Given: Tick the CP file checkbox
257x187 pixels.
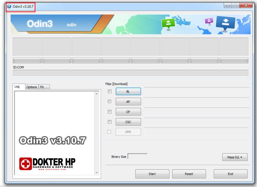Looking at the screenshot, I should coord(110,112).
